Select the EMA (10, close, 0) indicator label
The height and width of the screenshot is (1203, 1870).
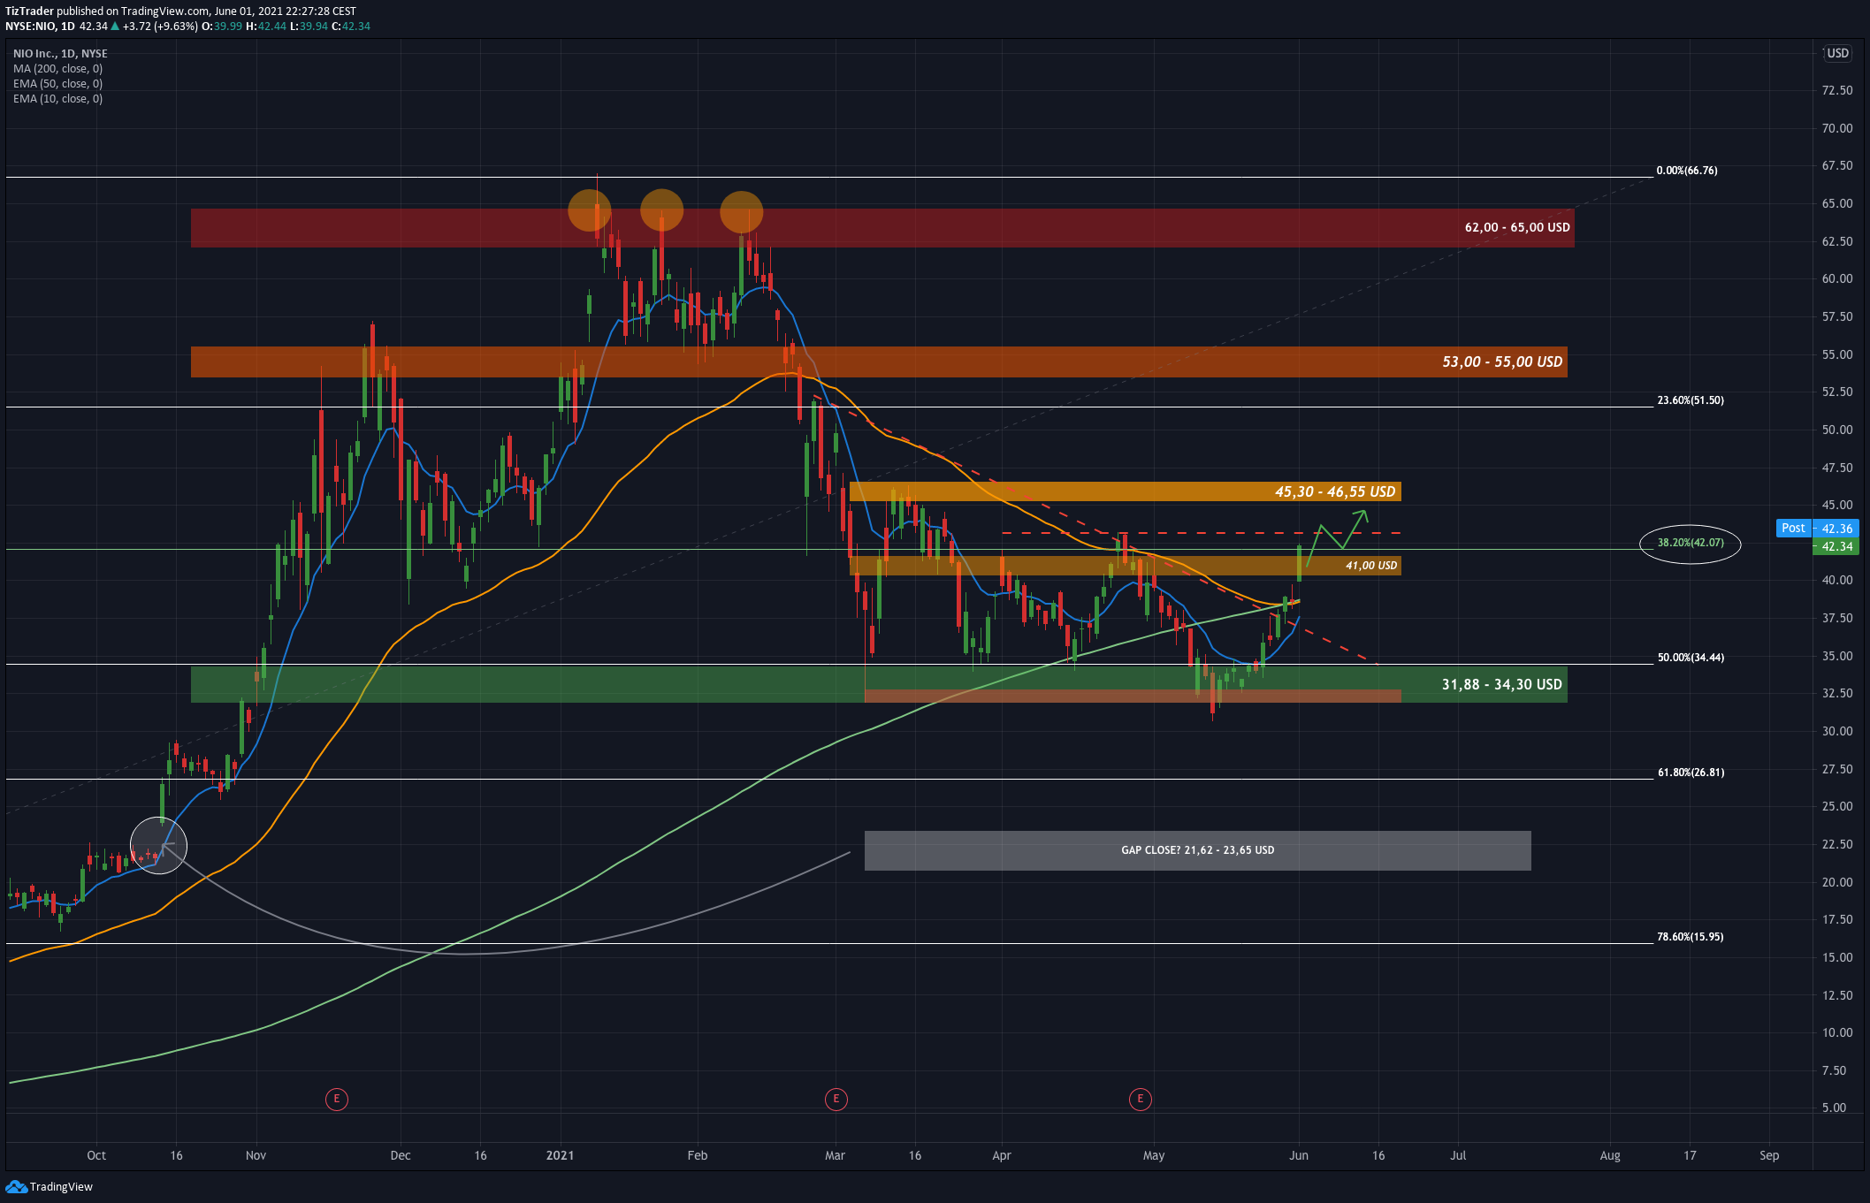click(x=58, y=99)
